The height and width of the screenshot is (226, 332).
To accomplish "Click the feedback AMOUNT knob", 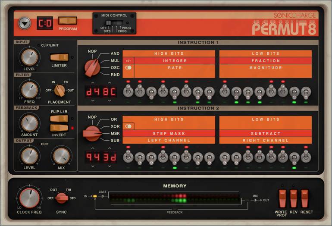I will [29, 122].
